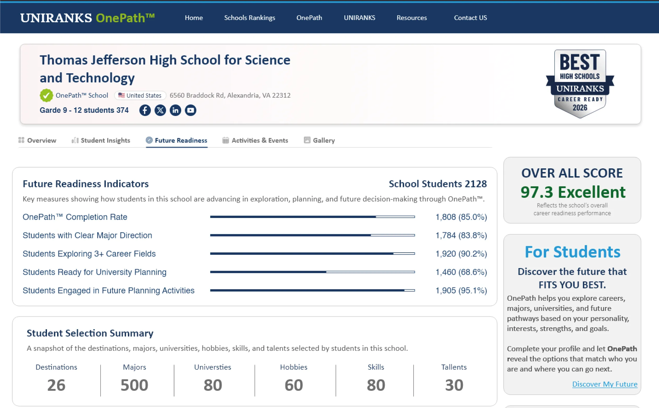The image size is (659, 408).
Task: Open Contact US in the navigation bar
Action: click(x=470, y=18)
